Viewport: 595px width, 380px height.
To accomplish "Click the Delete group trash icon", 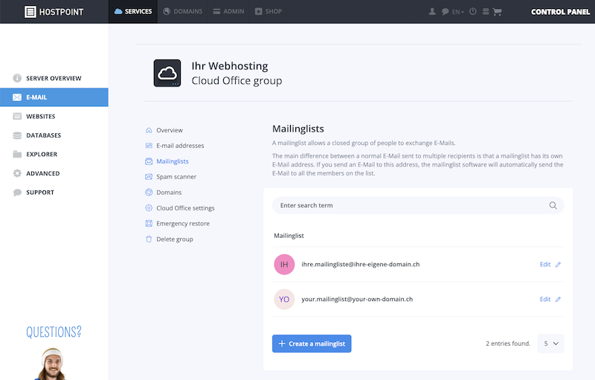I will (149, 239).
